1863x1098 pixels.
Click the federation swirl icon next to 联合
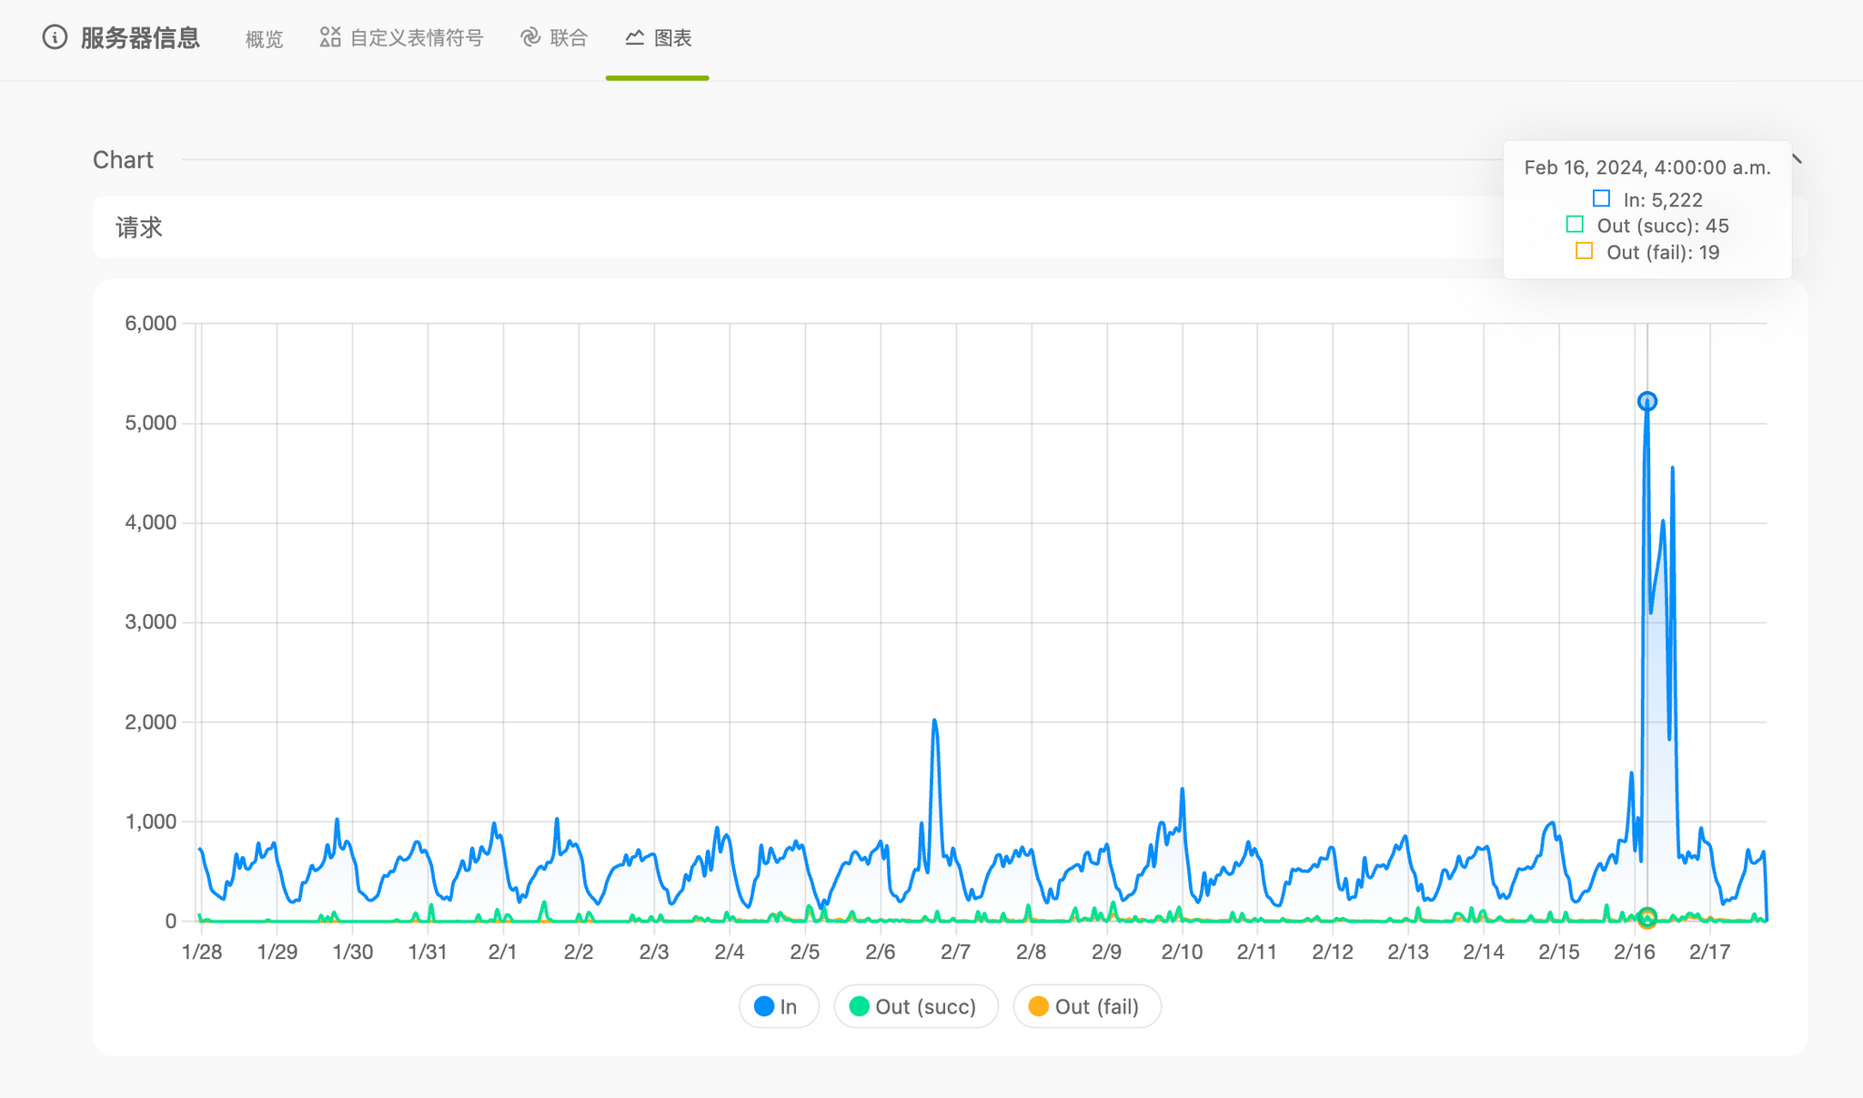point(529,37)
